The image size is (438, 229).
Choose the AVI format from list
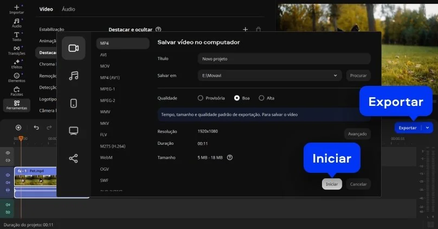(x=104, y=55)
